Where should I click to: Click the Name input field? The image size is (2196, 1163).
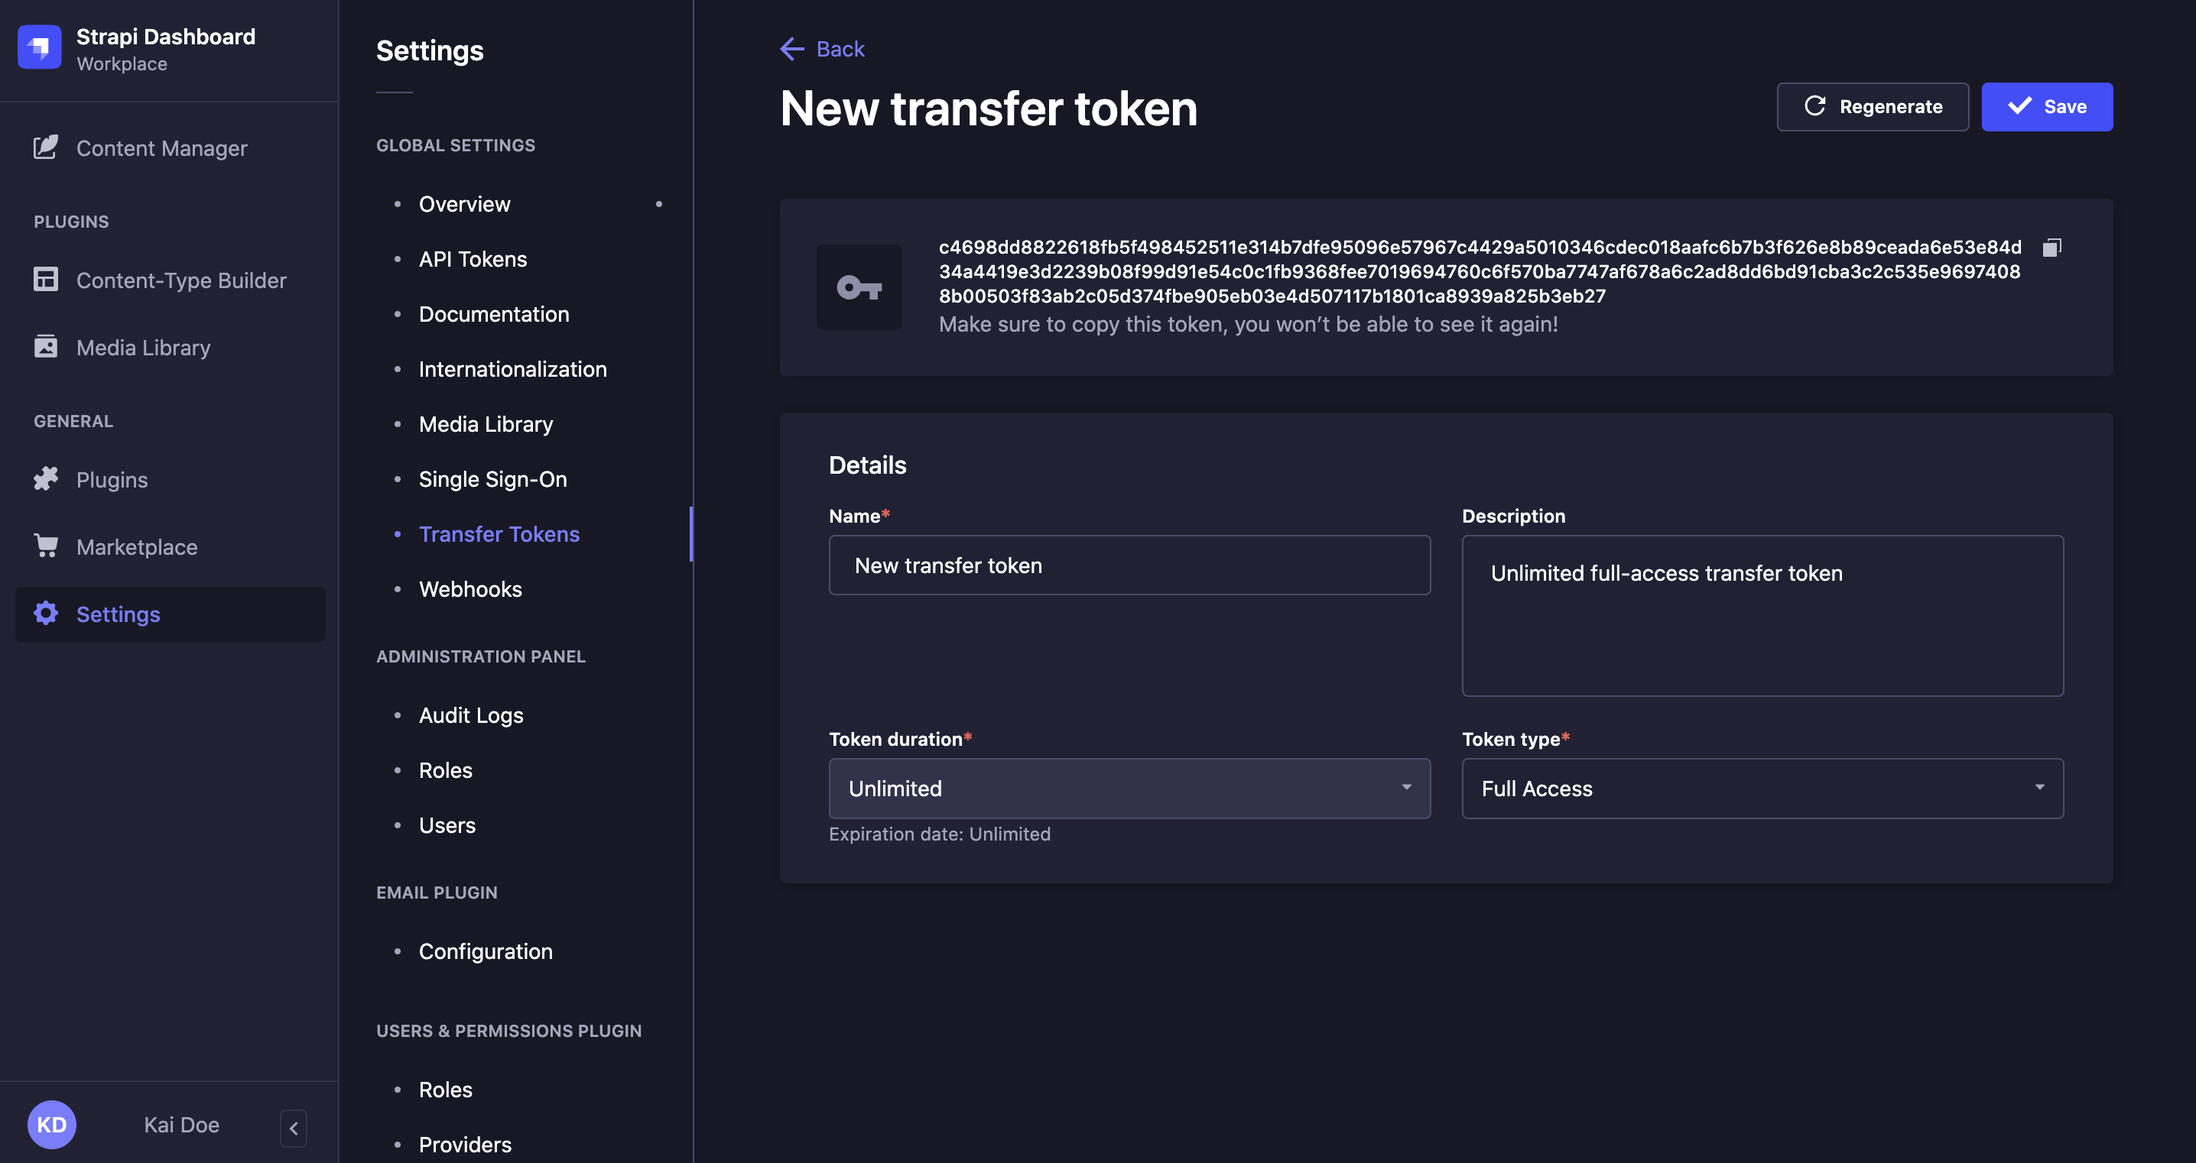point(1129,565)
